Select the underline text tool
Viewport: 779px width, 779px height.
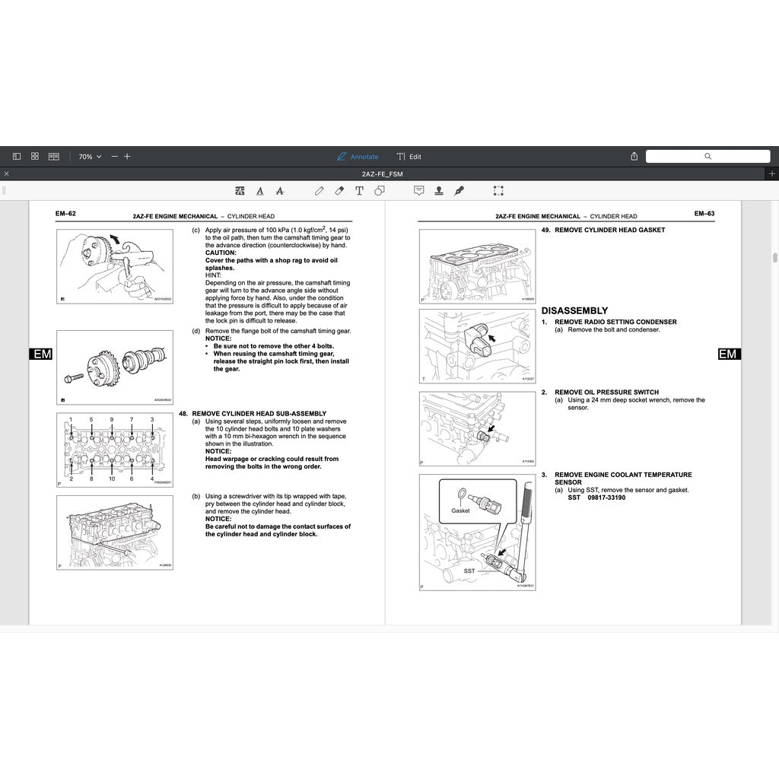coord(260,191)
